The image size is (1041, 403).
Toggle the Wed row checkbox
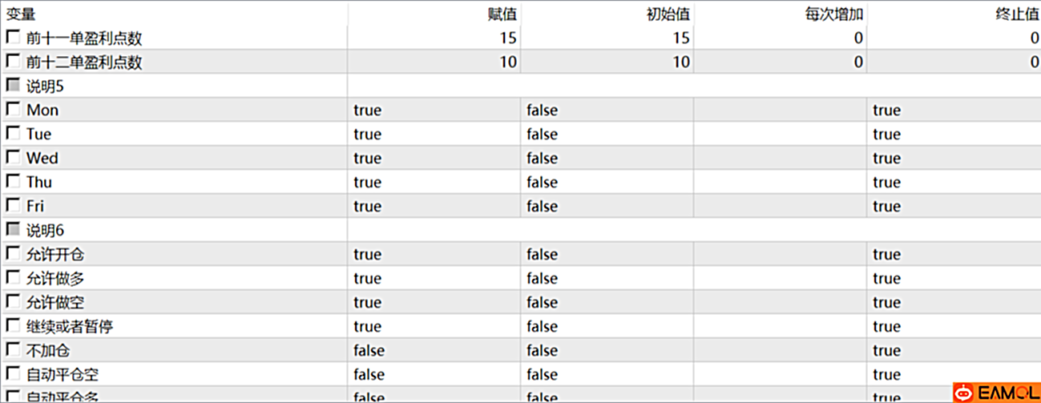coord(13,157)
